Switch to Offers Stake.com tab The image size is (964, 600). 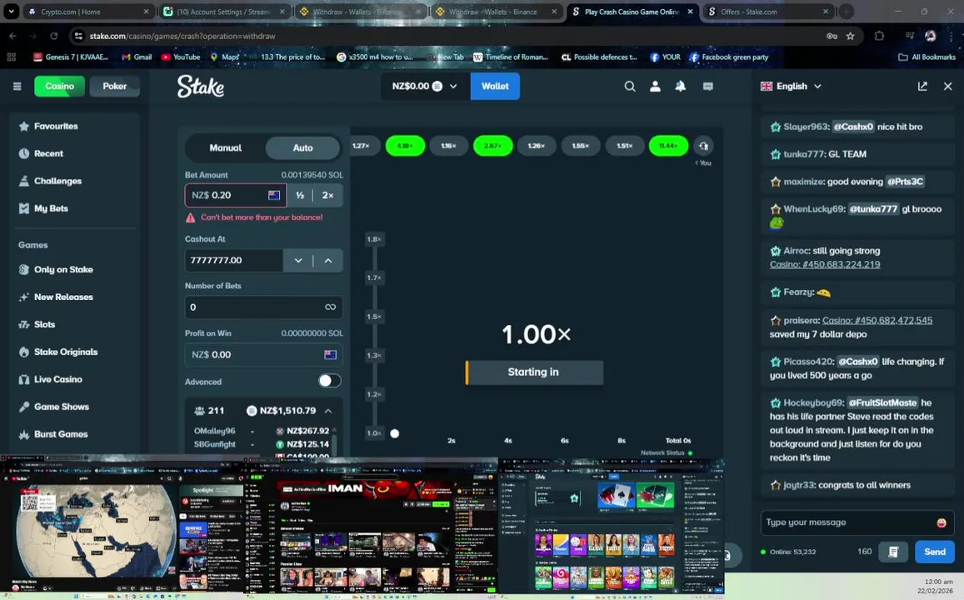pos(766,12)
